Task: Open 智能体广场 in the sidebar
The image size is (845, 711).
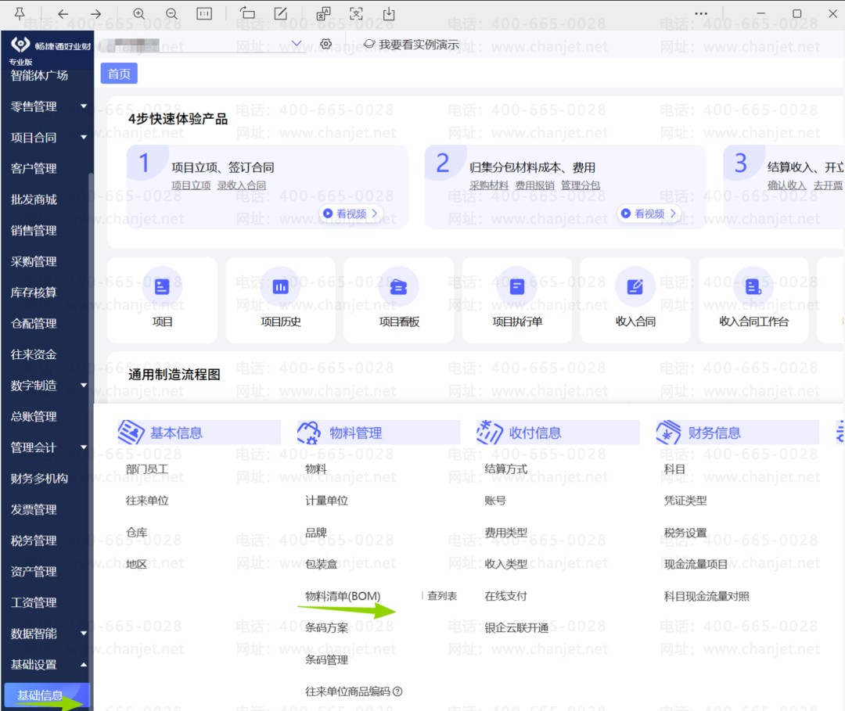Action: click(39, 75)
